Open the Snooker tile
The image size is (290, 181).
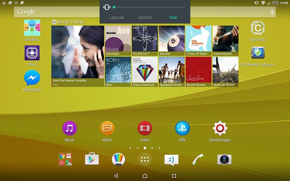(172, 41)
